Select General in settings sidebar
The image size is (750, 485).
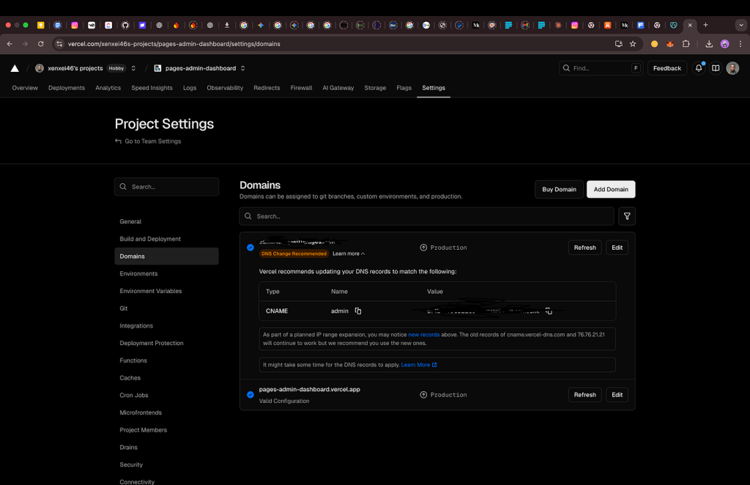166,221
